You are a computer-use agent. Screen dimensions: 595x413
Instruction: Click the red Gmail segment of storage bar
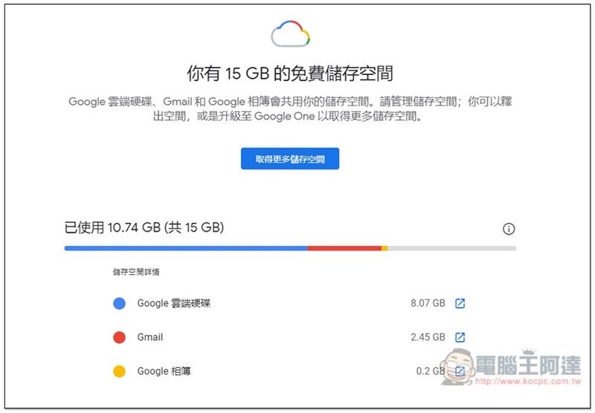pos(344,249)
